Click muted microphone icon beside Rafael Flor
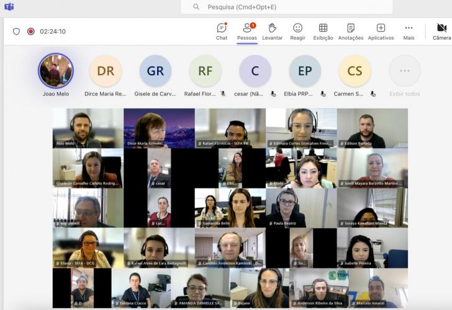452x310 pixels. (x=223, y=94)
